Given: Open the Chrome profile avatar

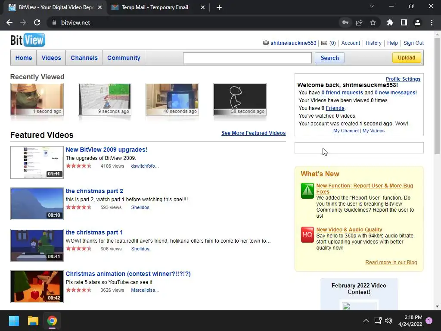Looking at the screenshot, I should [418, 22].
